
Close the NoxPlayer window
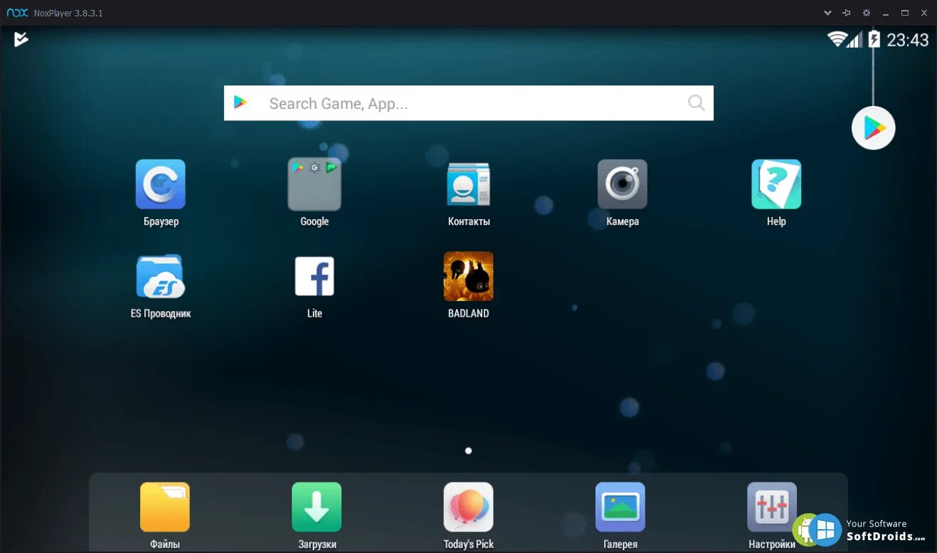(924, 13)
